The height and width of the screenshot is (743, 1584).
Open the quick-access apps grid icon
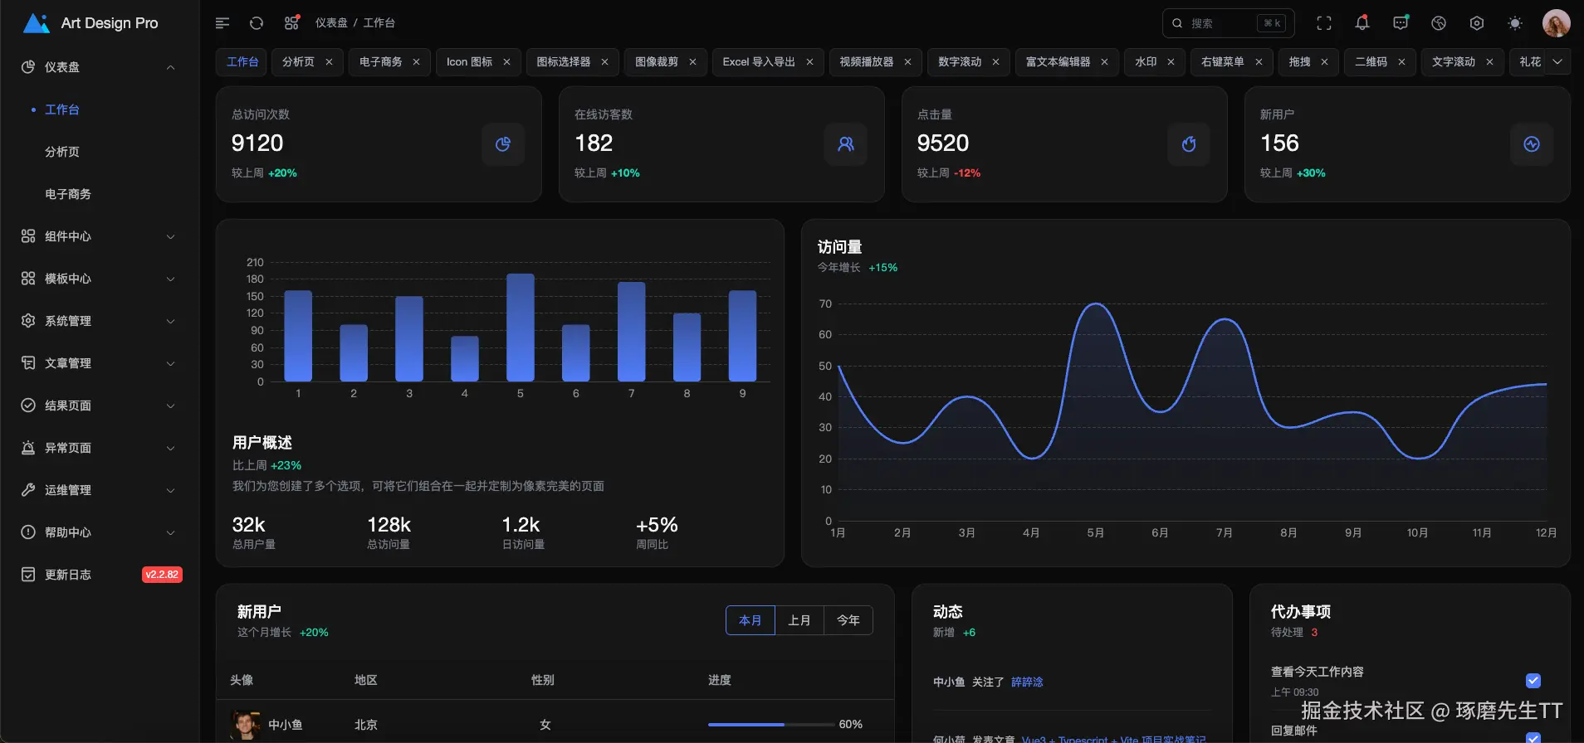click(x=291, y=23)
